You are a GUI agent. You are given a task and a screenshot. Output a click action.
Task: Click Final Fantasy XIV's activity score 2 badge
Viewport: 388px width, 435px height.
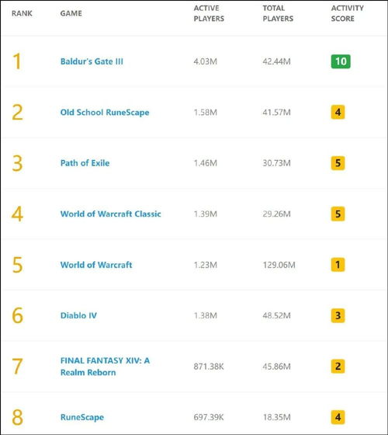[x=338, y=366]
